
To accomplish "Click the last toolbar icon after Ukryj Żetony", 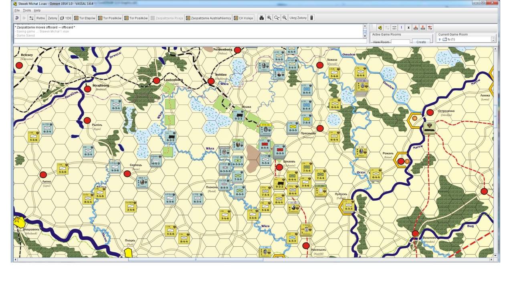I will tap(312, 18).
